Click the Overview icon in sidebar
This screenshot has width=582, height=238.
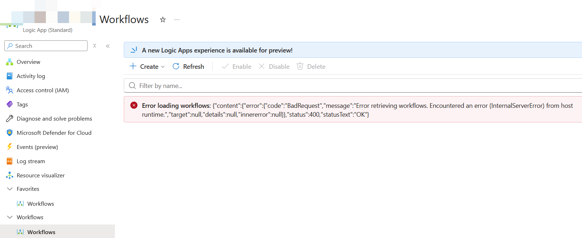(10, 62)
